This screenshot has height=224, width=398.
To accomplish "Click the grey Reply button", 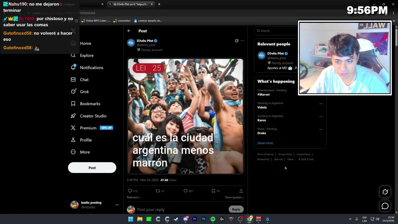I will point(236,209).
